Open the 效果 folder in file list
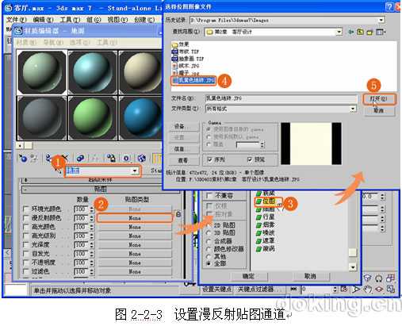This screenshot has width=402, height=326. (x=181, y=44)
